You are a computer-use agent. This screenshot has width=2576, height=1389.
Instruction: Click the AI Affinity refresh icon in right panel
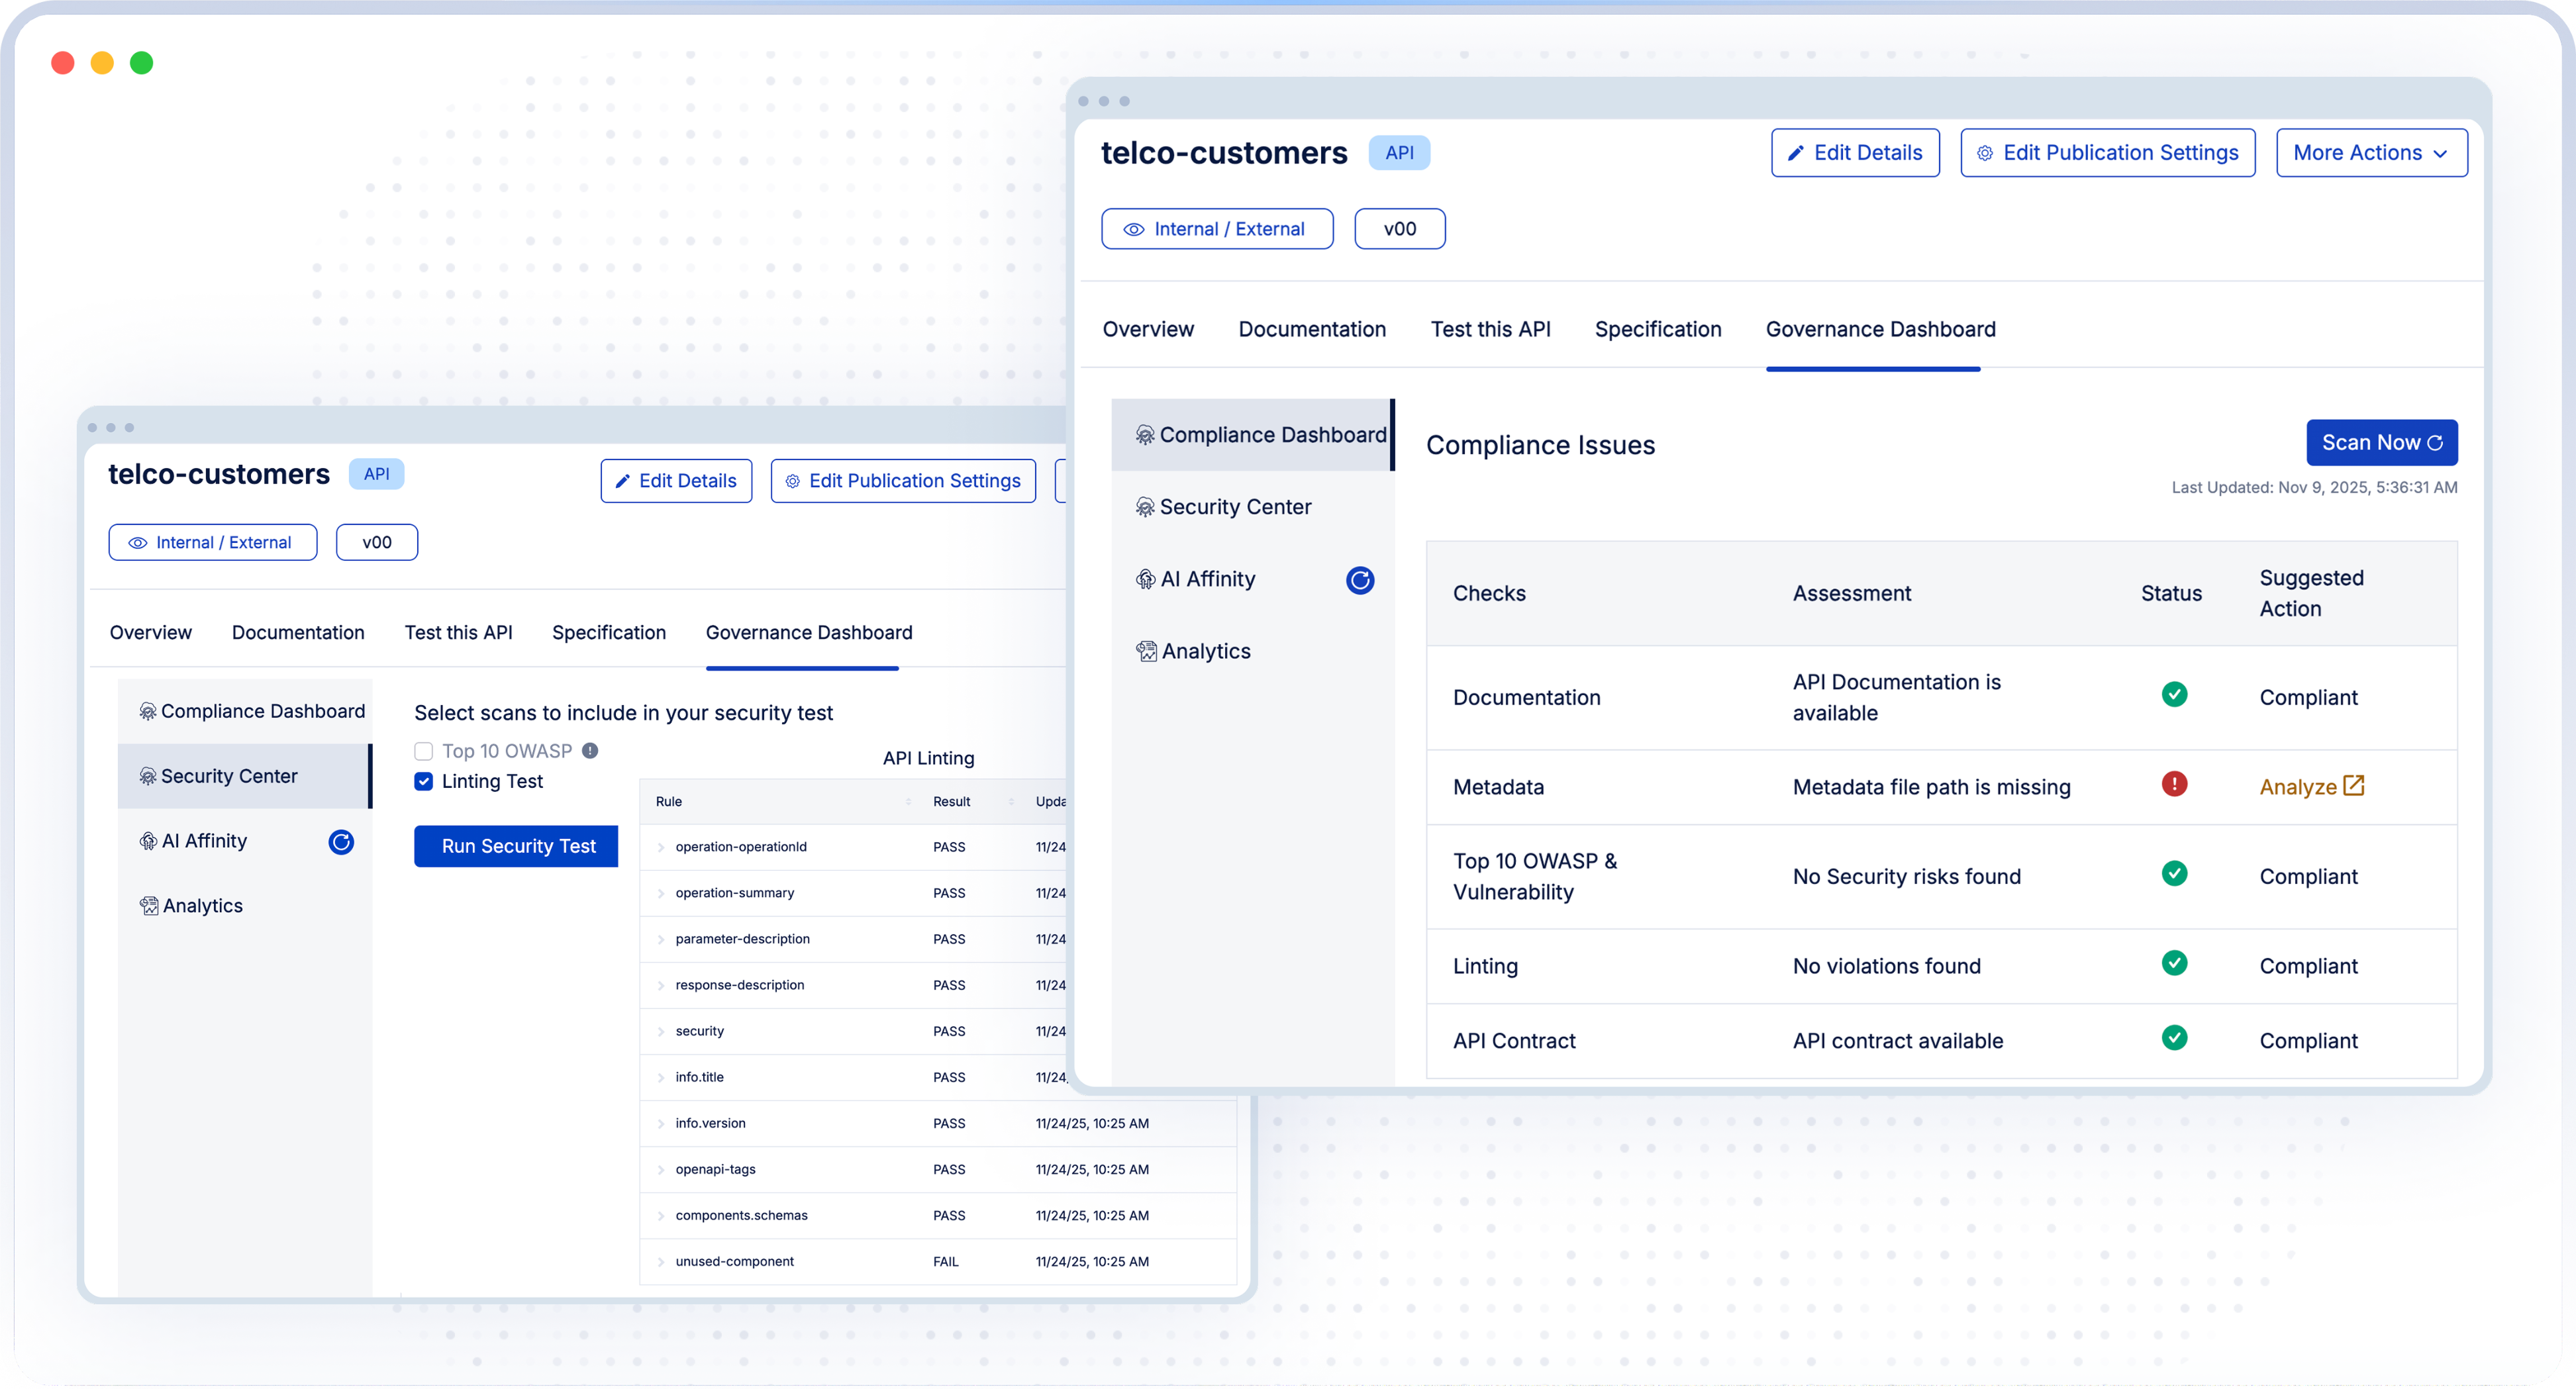click(1360, 580)
